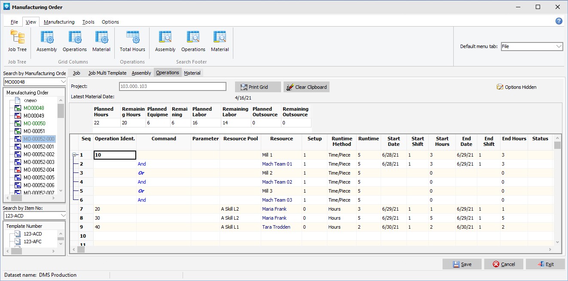Open the Manufacturing menu
This screenshot has height=281, width=568.
(59, 22)
